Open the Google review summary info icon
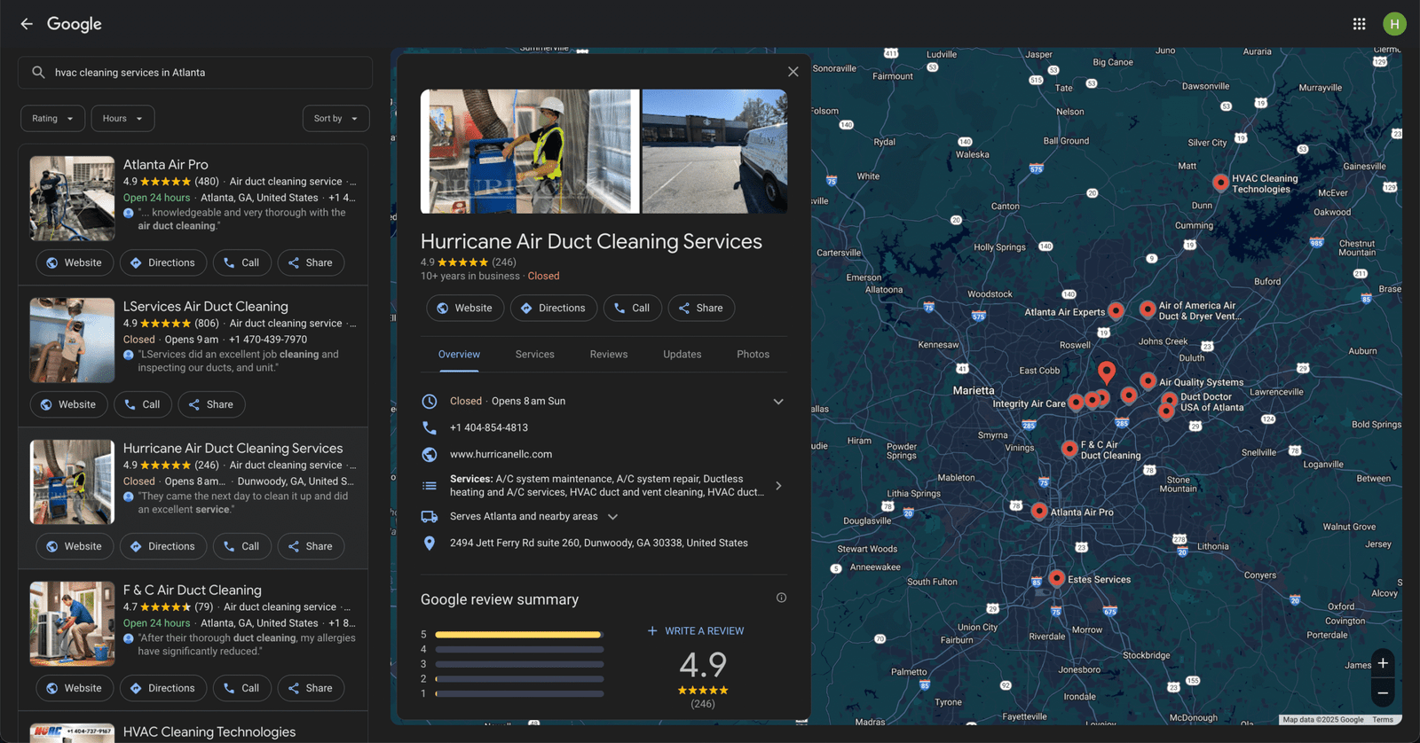Viewport: 1420px width, 743px height. 781,598
